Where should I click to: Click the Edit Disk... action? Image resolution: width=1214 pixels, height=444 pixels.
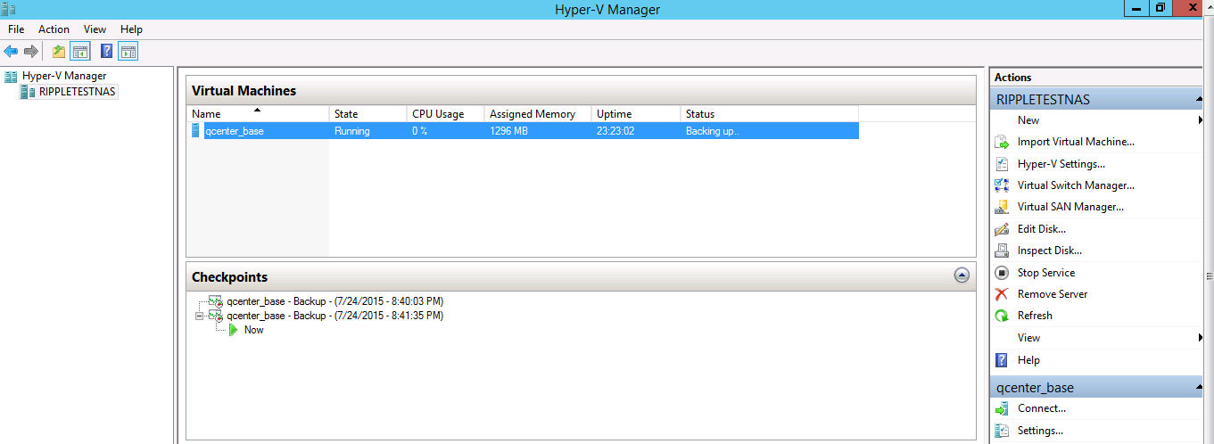(1042, 229)
